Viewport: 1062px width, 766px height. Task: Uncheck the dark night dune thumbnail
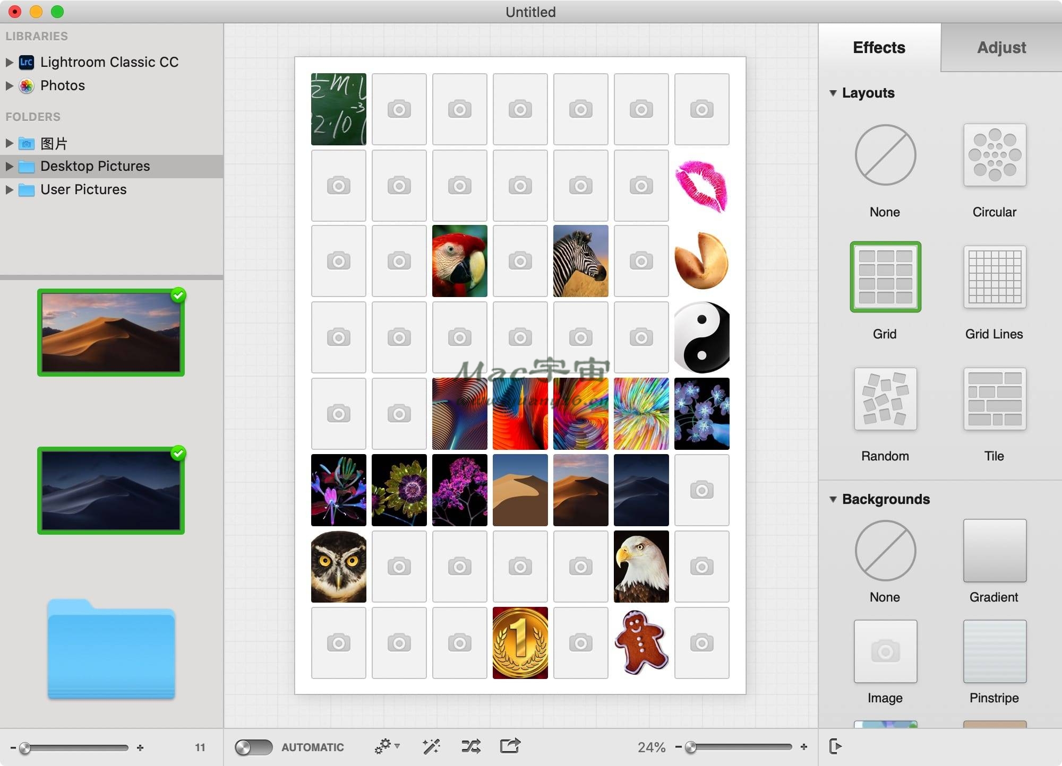(111, 491)
